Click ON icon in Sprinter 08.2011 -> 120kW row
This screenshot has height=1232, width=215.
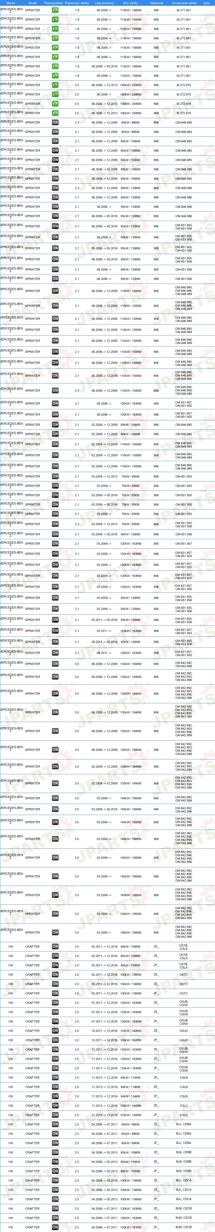tap(55, 653)
